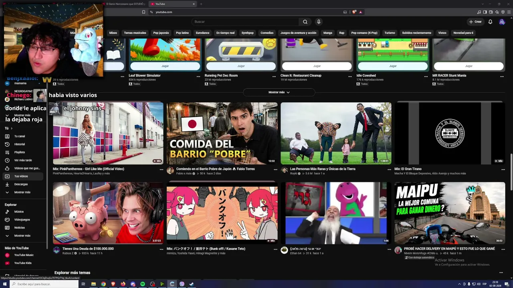Open options menu for Idle Cowshed
This screenshot has width=513, height=288.
click(x=426, y=76)
